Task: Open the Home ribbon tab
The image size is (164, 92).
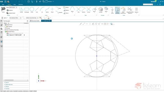Action: [x=9, y=5]
